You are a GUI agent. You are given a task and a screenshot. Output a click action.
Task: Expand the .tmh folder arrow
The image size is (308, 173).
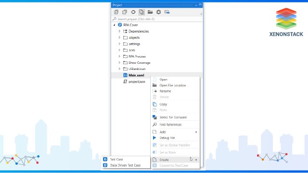tap(119, 50)
